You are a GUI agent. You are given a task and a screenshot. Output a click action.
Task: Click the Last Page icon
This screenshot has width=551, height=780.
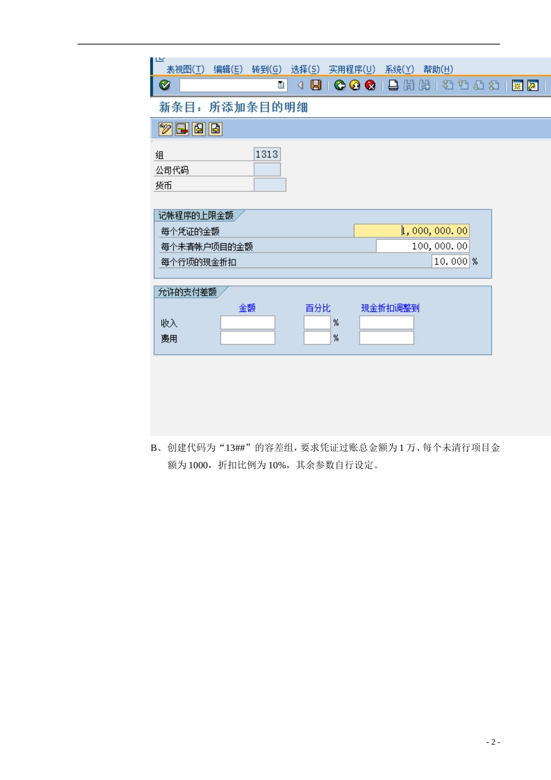tap(494, 85)
